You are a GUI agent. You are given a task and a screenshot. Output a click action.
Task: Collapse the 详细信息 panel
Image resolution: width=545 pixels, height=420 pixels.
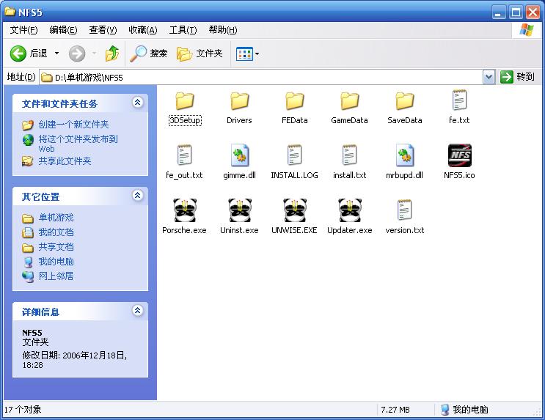point(138,310)
